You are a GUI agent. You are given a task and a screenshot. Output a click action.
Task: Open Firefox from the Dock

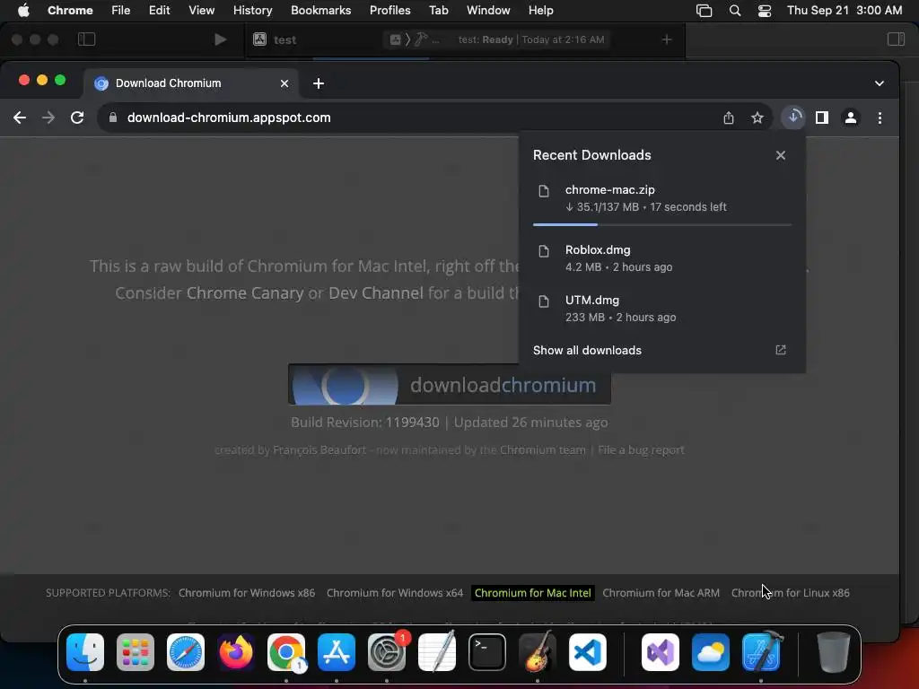click(236, 652)
